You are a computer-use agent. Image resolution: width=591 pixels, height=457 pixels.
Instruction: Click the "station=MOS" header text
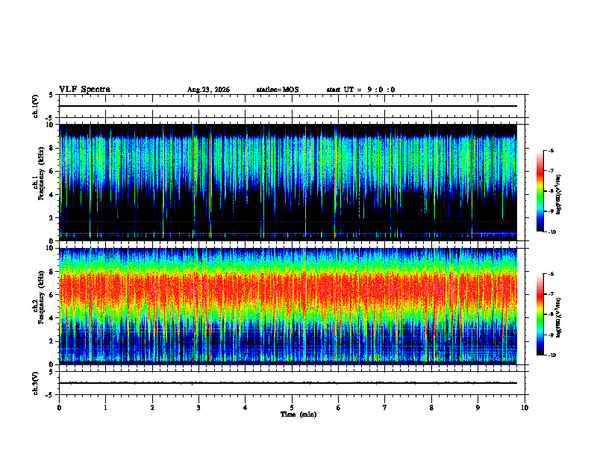[278, 90]
